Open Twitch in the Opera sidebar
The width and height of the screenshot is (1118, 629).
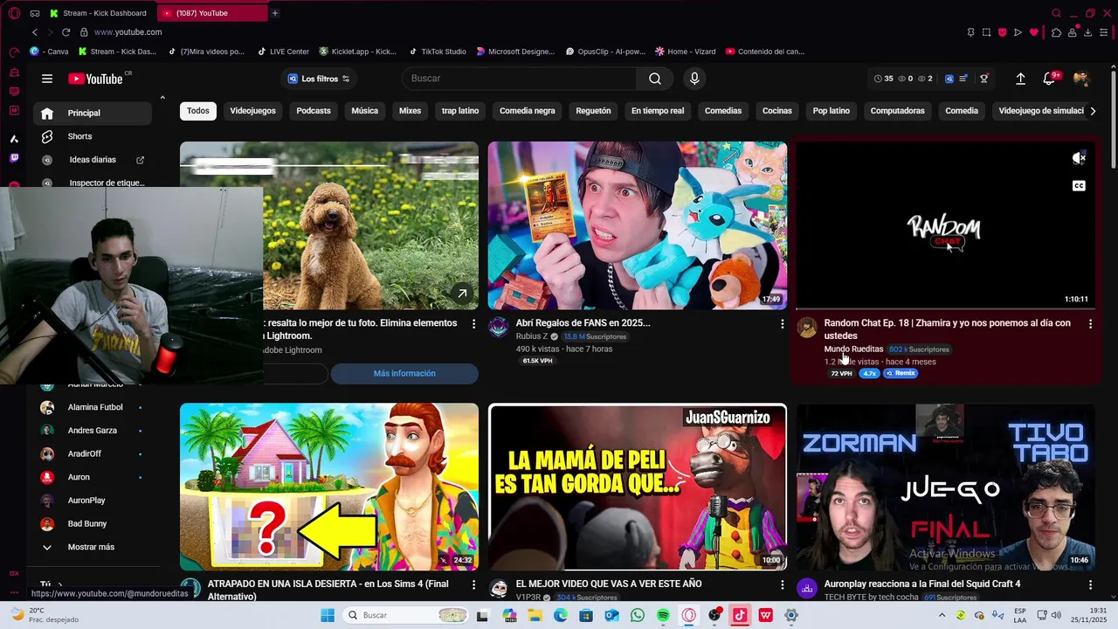pos(14,158)
